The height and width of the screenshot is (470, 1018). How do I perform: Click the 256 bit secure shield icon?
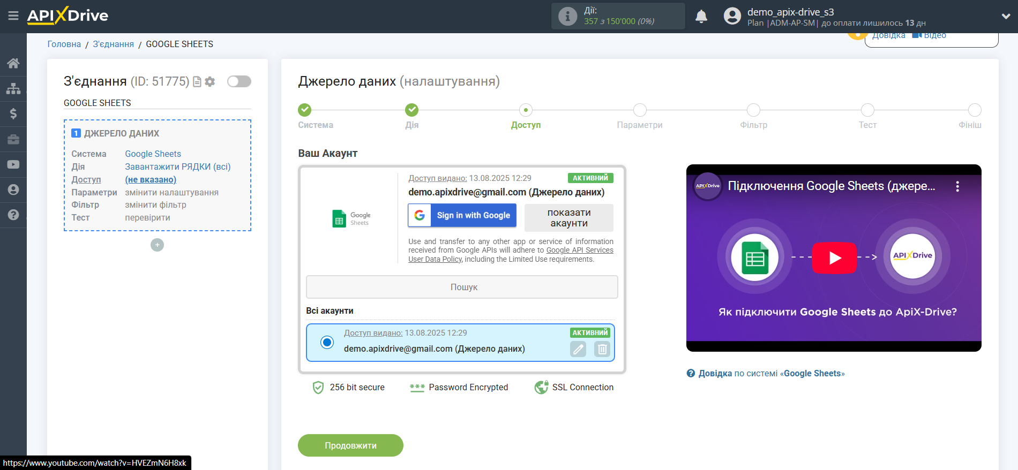tap(318, 387)
